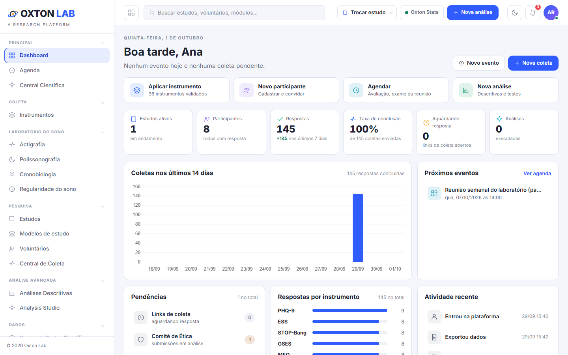Click the Estudos ativos square icon
The height and width of the screenshot is (355, 568).
coord(133,119)
